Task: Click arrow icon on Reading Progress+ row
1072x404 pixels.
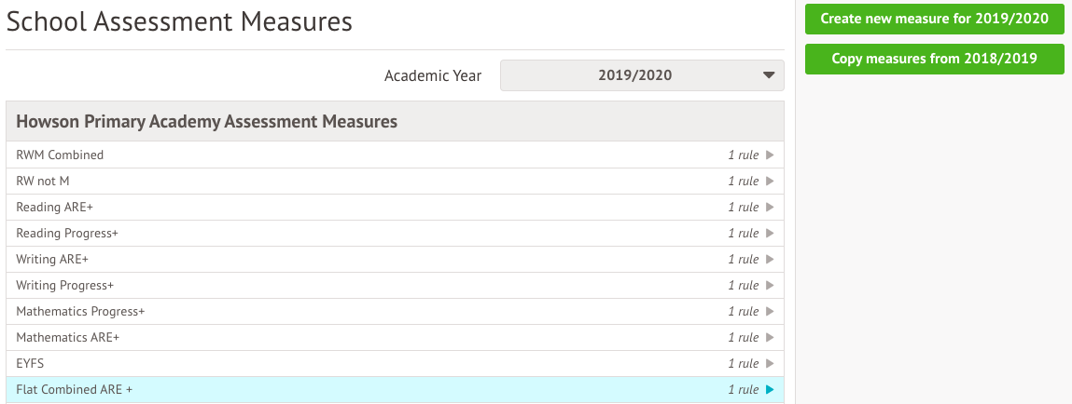Action: pos(770,234)
